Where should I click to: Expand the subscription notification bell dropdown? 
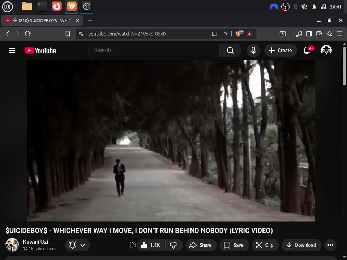77,245
